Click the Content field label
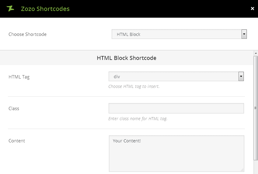This screenshot has width=258, height=174. [17, 141]
